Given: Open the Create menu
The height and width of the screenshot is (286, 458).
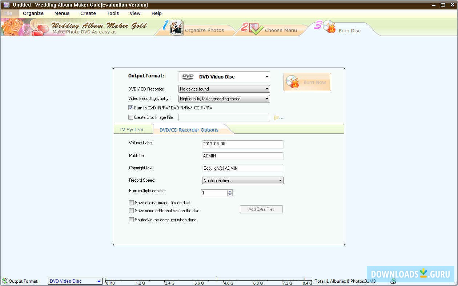Looking at the screenshot, I should tap(88, 13).
